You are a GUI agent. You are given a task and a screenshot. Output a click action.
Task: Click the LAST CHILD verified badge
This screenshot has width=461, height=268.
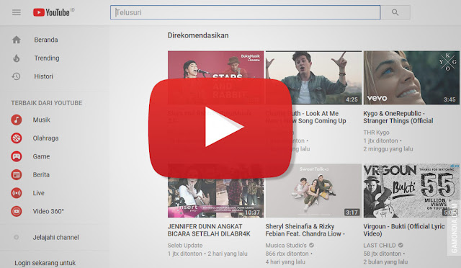pos(400,245)
